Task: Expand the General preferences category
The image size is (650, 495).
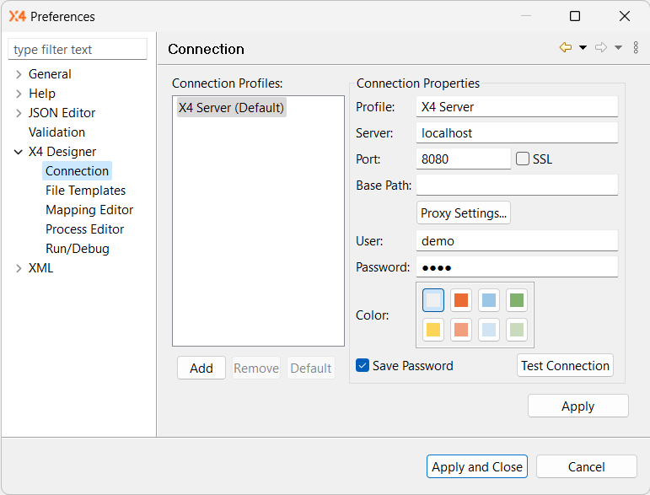Action: [19, 74]
